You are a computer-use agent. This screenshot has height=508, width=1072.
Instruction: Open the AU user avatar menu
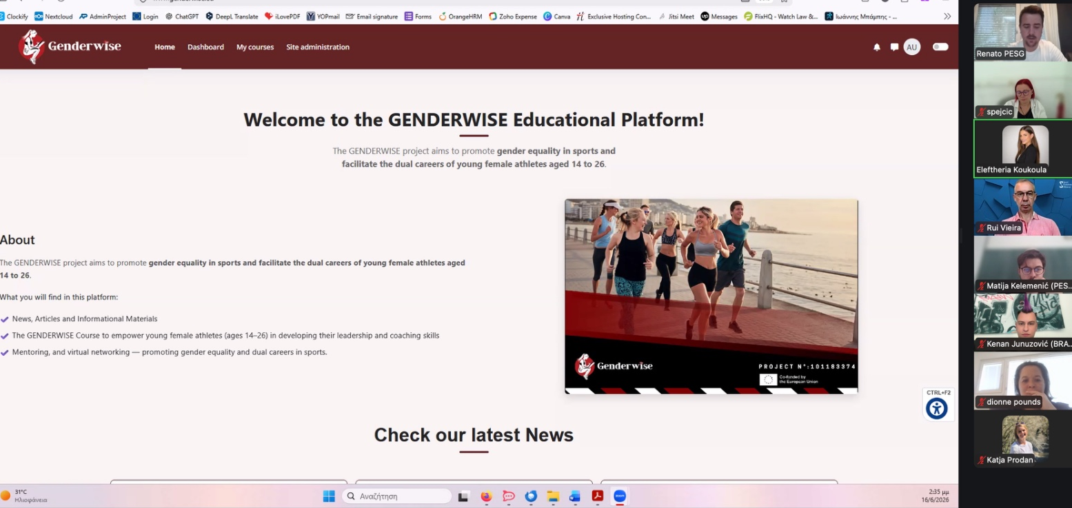coord(912,47)
